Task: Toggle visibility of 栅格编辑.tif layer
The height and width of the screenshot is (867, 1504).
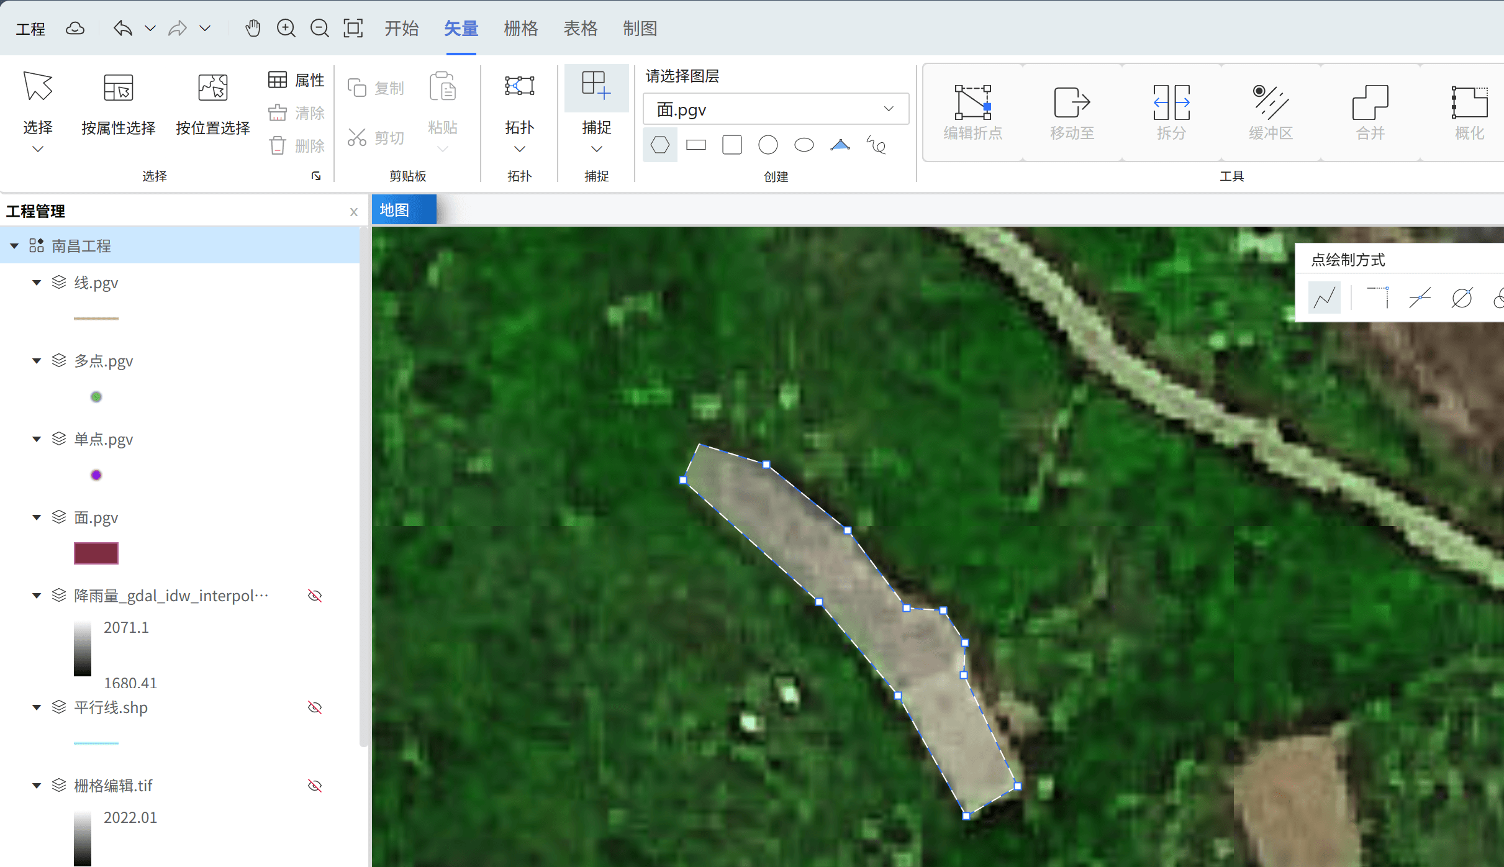Action: coord(315,786)
